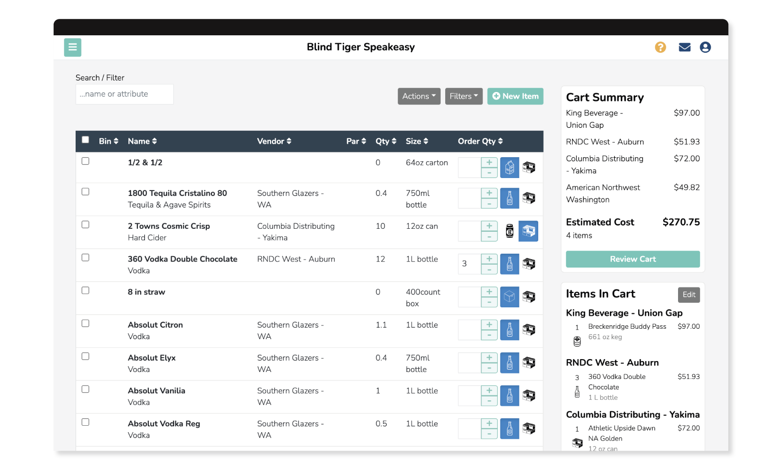Select carton unit icon for 1/2 & 1/2

point(509,168)
